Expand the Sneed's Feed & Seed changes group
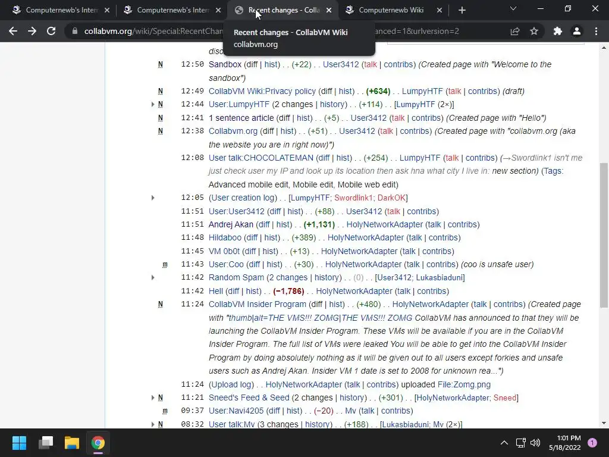609x457 pixels. (x=153, y=397)
